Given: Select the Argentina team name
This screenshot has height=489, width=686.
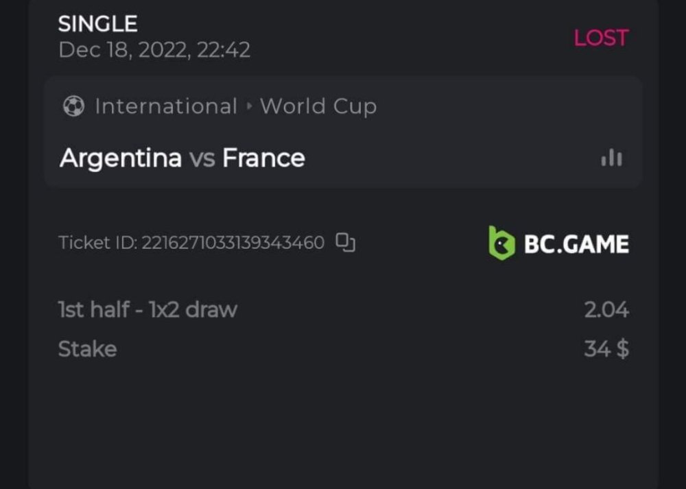Looking at the screenshot, I should point(121,158).
